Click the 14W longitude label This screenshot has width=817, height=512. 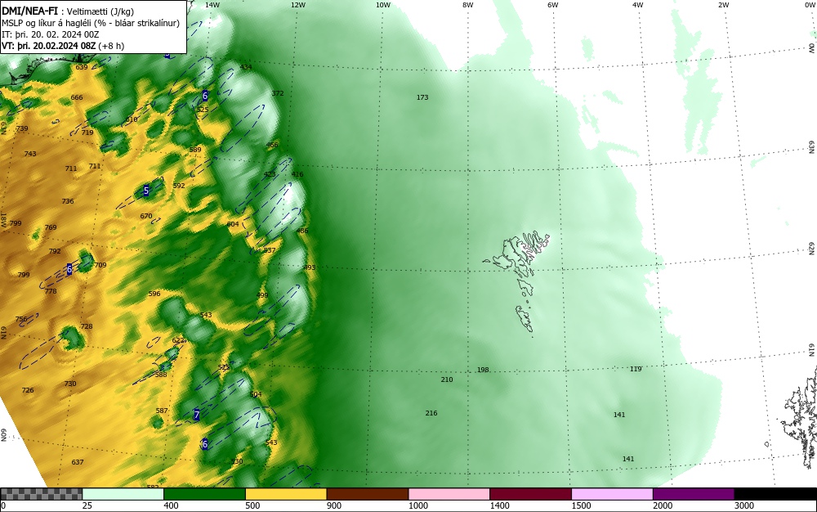pyautogui.click(x=212, y=5)
